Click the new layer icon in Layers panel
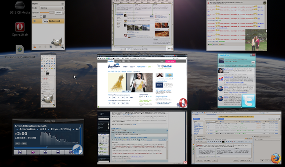This screenshot has width=285, height=167. [34, 47]
